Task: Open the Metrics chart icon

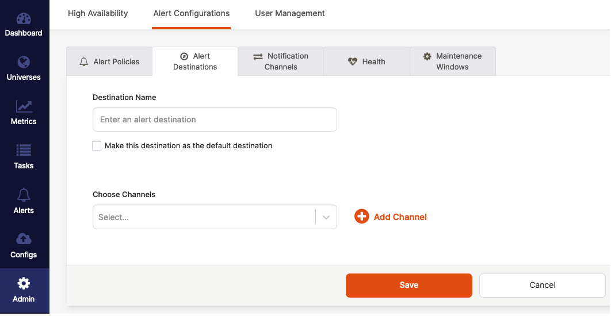Action: 24,106
